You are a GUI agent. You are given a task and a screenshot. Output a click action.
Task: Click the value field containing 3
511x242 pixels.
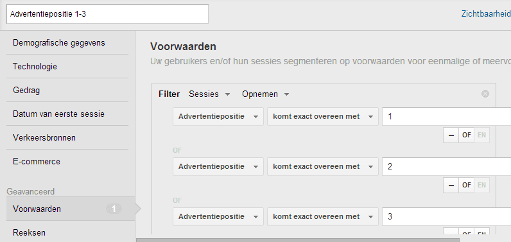[446, 217]
